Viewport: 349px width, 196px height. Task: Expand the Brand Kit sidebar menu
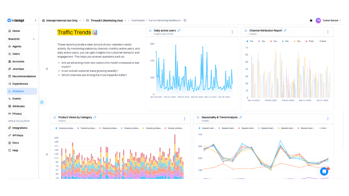pyautogui.click(x=22, y=39)
